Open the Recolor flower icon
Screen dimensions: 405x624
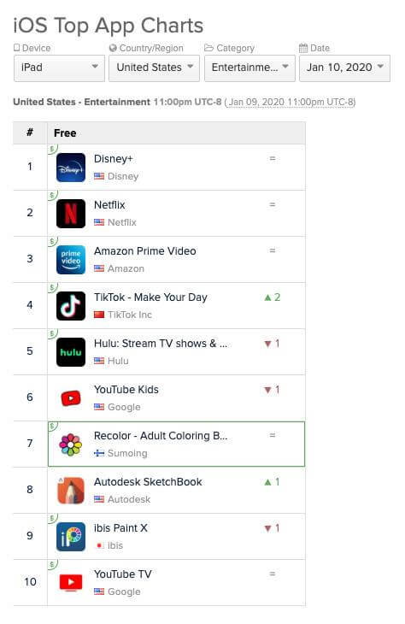71,444
